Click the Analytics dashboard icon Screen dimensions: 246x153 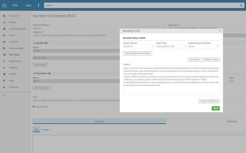[x=4, y=42]
